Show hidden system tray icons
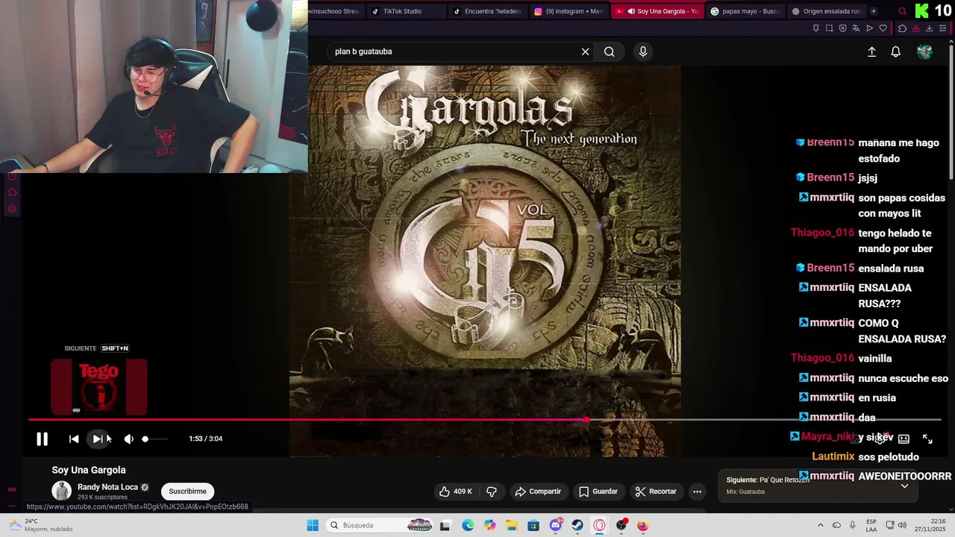955x537 pixels. coord(820,525)
